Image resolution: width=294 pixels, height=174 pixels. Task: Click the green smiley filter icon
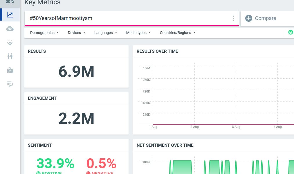coord(291,32)
